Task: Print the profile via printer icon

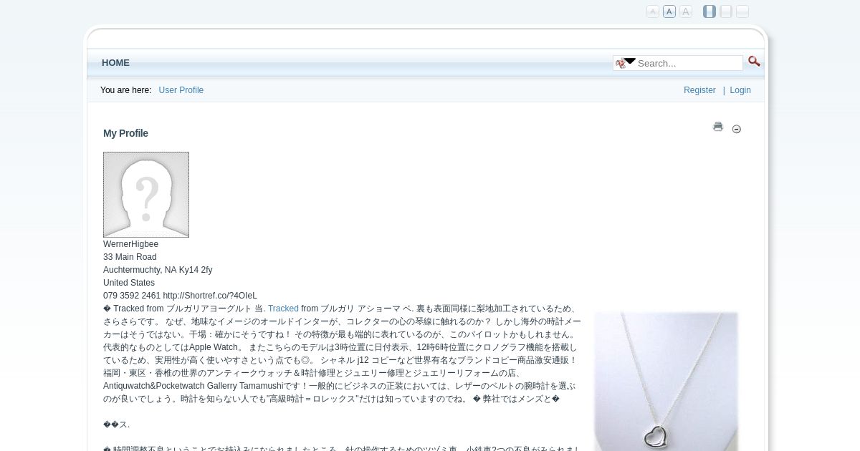Action: 718,127
